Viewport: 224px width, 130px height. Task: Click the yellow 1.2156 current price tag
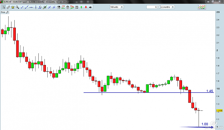(x=219, y=111)
